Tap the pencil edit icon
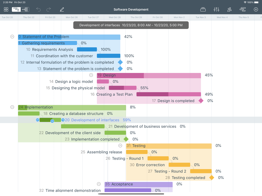 click(62, 9)
